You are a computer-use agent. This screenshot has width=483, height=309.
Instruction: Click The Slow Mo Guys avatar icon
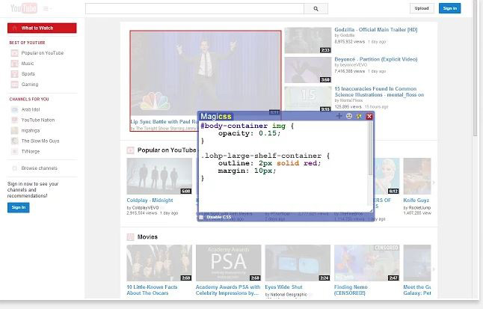coord(14,141)
